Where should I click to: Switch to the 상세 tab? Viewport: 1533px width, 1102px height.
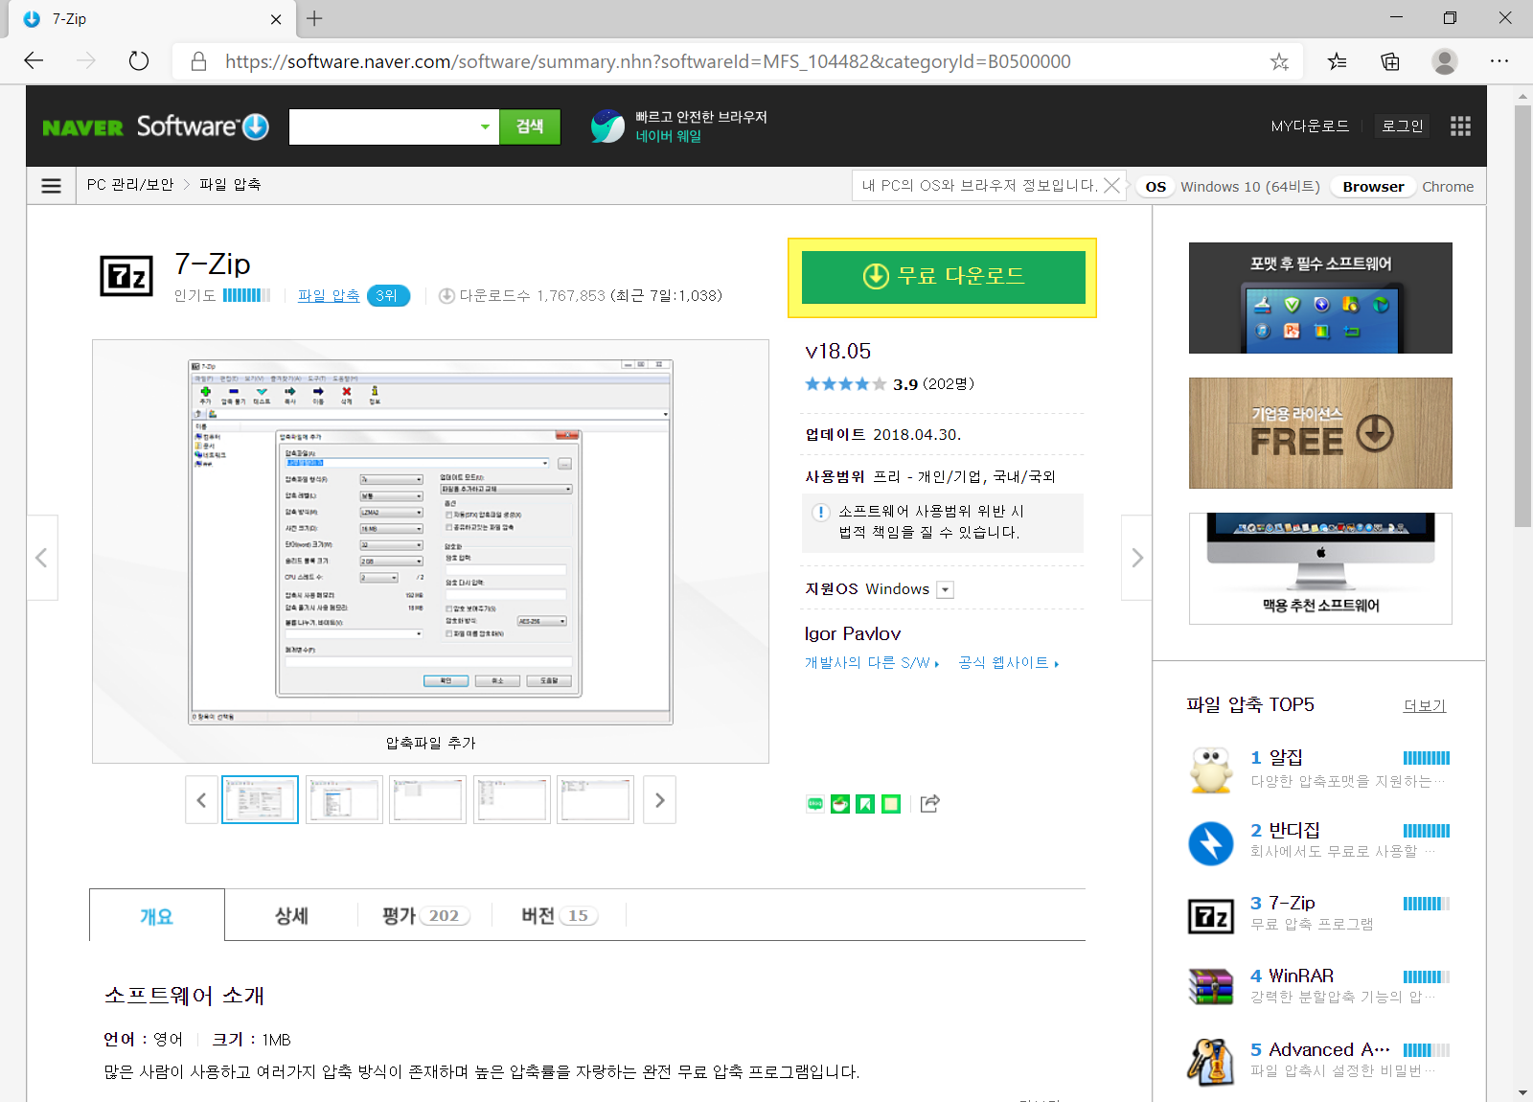coord(291,916)
